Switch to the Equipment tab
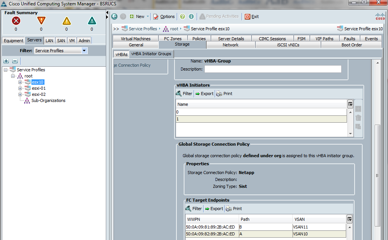The width and height of the screenshot is (388, 240). click(x=13, y=41)
